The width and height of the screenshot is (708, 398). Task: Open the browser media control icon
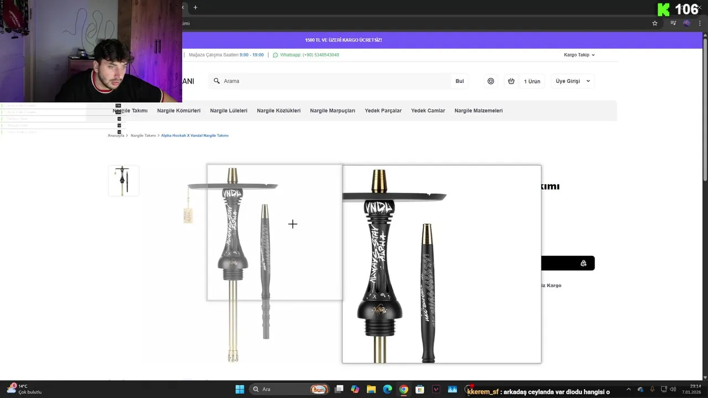[x=673, y=23]
